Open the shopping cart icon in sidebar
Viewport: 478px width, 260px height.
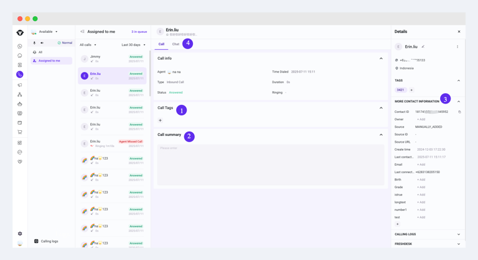click(x=20, y=132)
